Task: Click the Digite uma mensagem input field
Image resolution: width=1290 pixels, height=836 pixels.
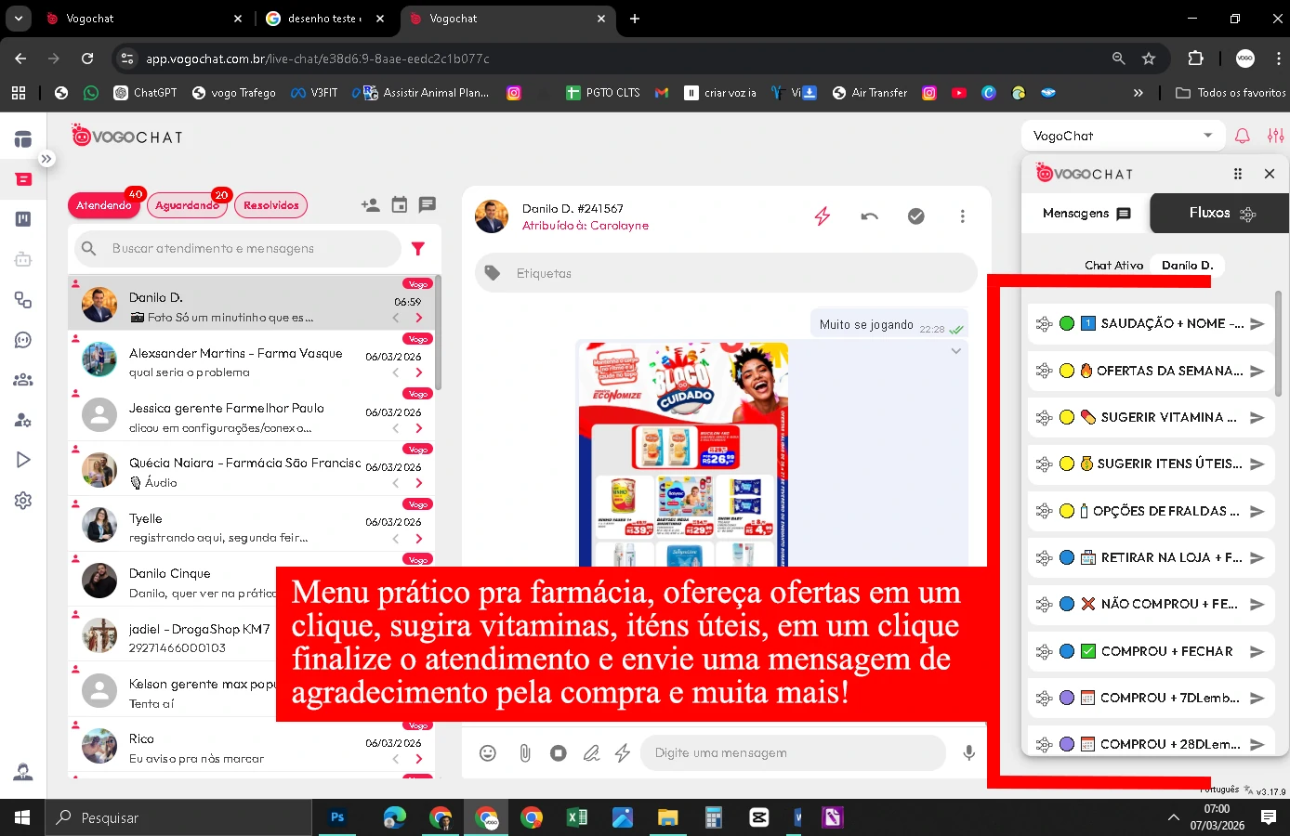Action: [790, 753]
